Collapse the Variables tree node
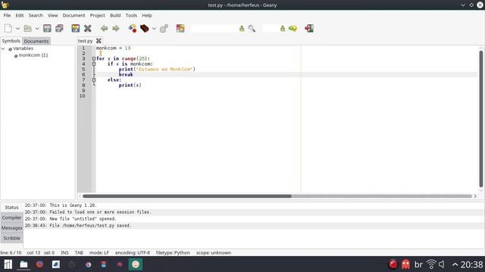The height and width of the screenshot is (272, 485). (x=3, y=48)
